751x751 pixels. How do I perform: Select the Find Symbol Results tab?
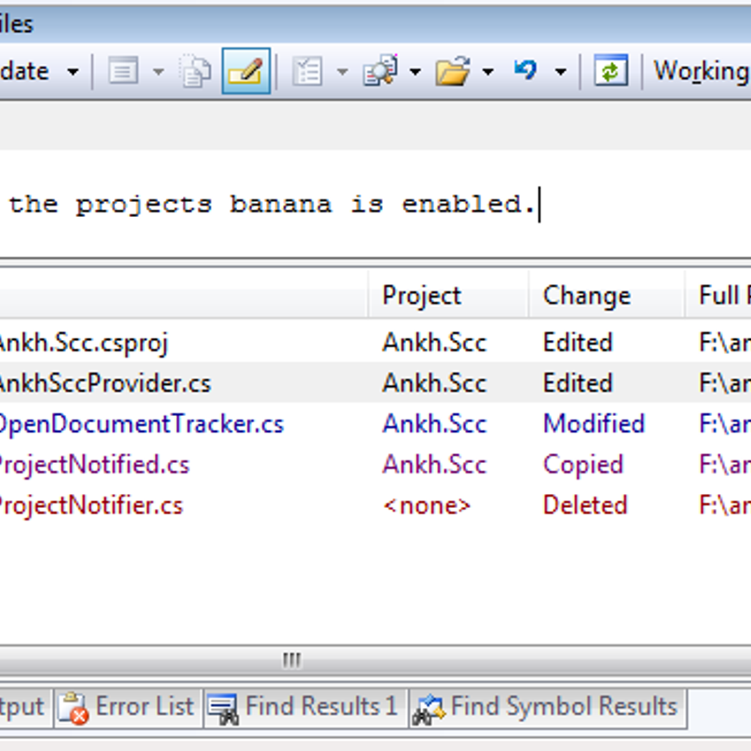pos(548,707)
